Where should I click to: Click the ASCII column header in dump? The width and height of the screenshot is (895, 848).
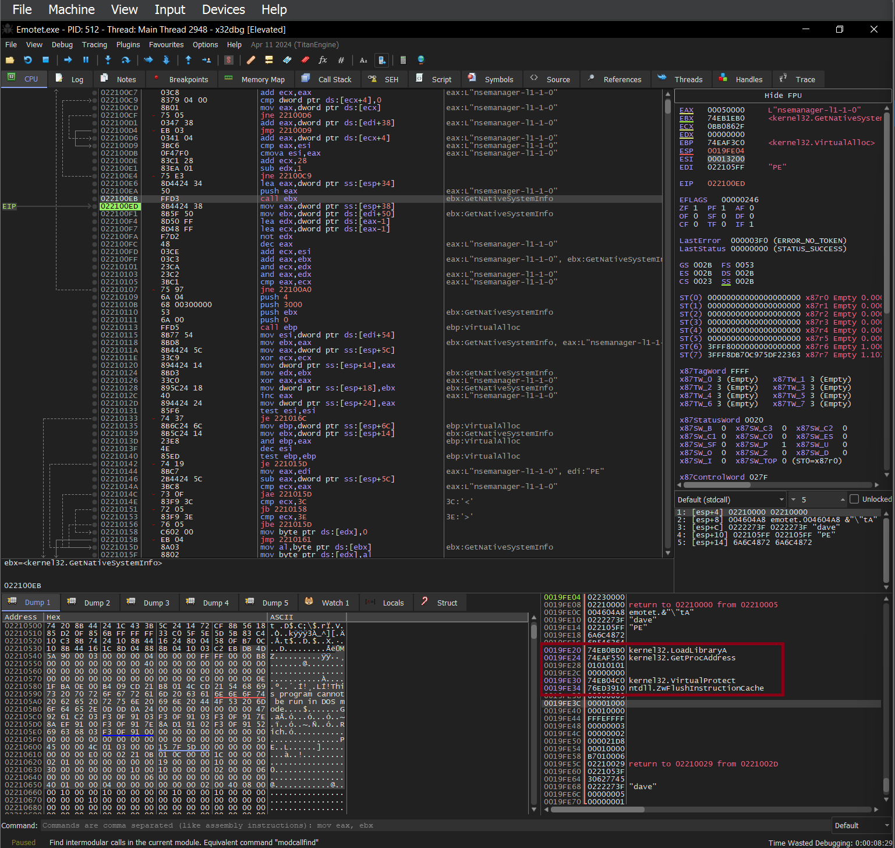pyautogui.click(x=306, y=617)
